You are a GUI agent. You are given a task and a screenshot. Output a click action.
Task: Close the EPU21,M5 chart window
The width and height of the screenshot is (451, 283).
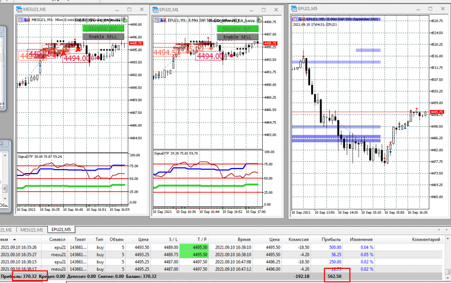click(443, 9)
